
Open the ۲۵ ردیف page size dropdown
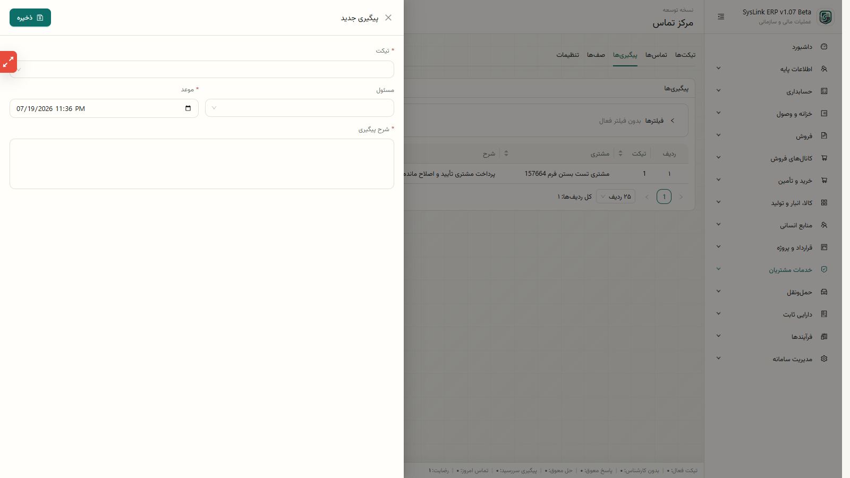616,197
